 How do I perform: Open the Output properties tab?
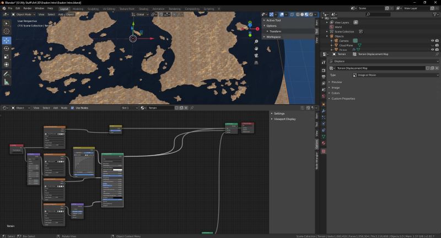pyautogui.click(x=324, y=77)
